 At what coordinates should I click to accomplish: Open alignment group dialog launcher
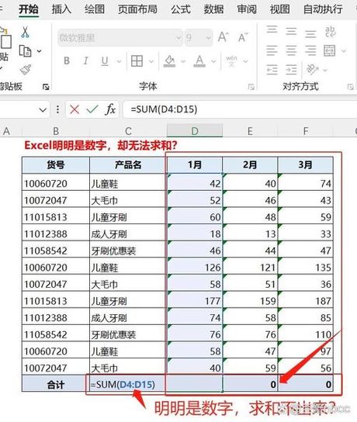pos(350,87)
